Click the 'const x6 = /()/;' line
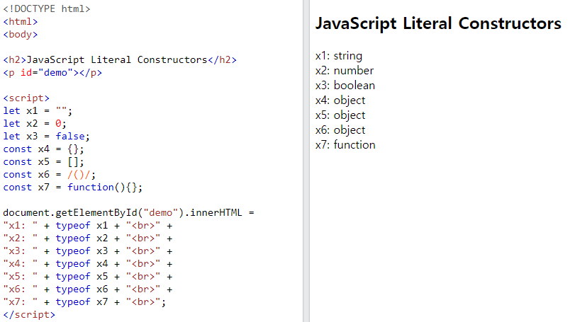Screen dimensions: 570x322 (x=50, y=174)
